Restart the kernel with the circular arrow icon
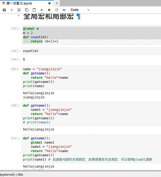 coord(57,10)
